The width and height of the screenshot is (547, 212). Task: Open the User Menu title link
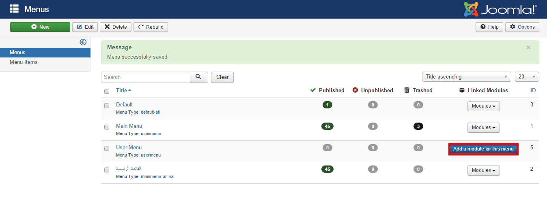[129, 147]
